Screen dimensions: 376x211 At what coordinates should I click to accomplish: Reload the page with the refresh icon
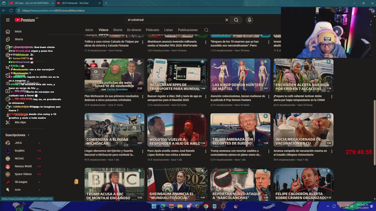pos(11,10)
